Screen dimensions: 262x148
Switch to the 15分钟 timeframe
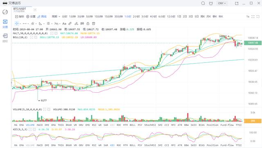coord(108,16)
